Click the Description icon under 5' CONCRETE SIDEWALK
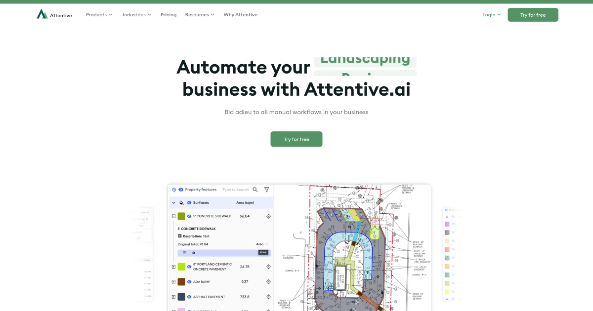The image size is (593, 311). [179, 236]
